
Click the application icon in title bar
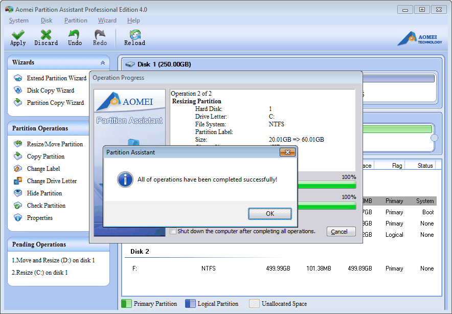coord(9,10)
